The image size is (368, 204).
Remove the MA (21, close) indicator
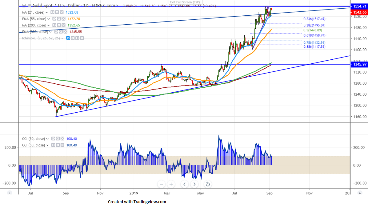pyautogui.click(x=62, y=12)
